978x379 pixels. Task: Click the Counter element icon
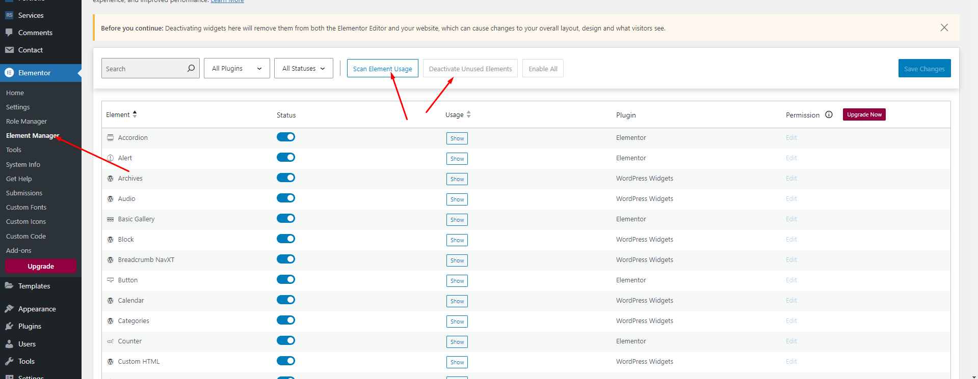pyautogui.click(x=110, y=341)
